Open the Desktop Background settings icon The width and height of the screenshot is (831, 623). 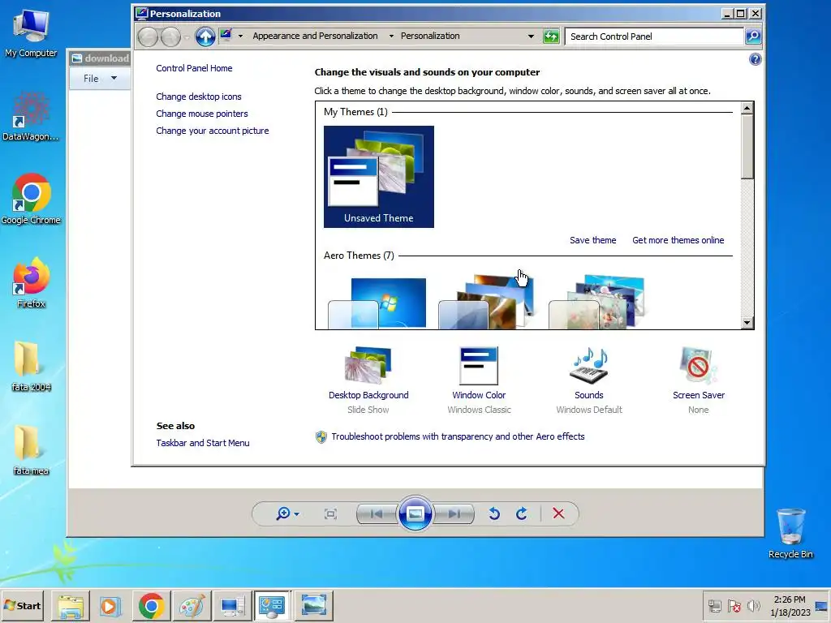tap(368, 365)
